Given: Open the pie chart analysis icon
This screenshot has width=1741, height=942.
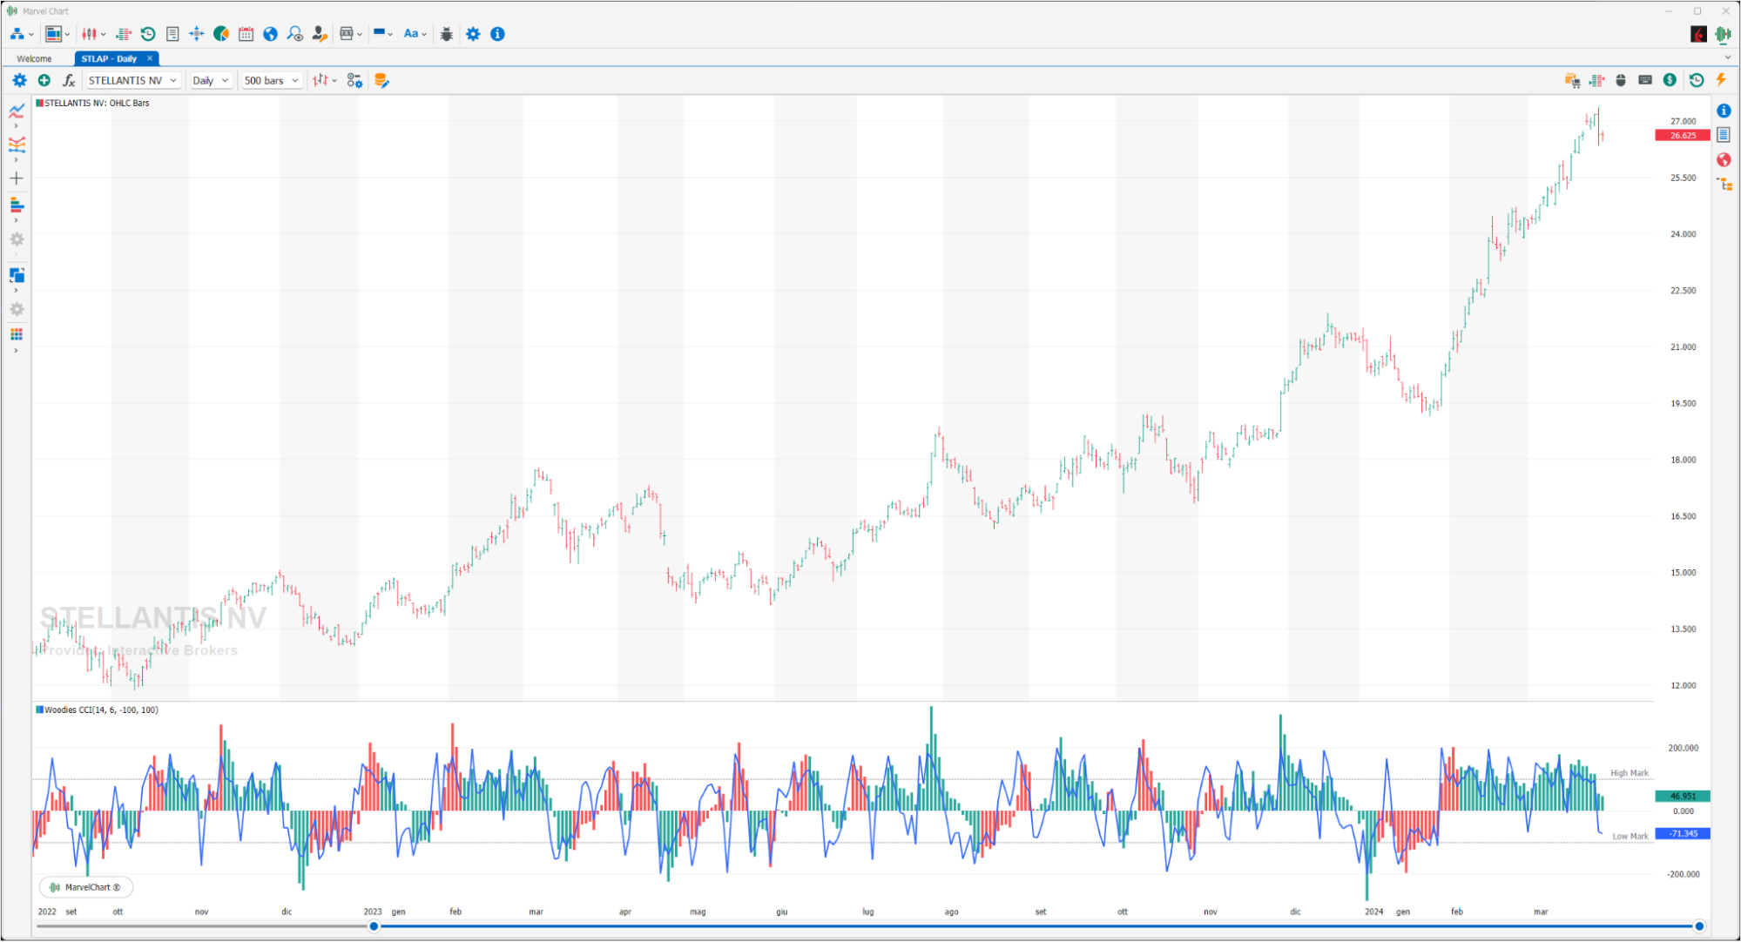Looking at the screenshot, I should click(221, 34).
